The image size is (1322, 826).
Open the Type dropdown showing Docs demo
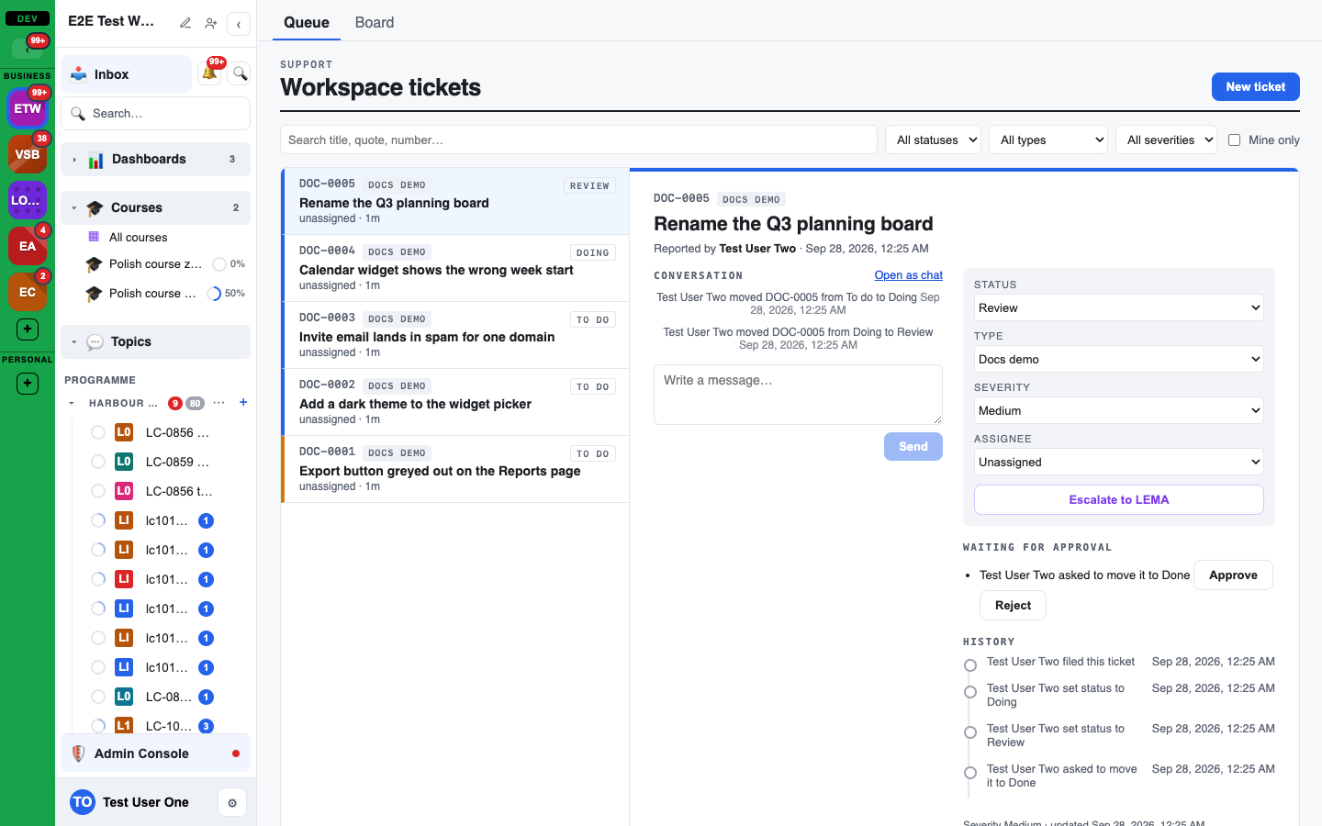[x=1118, y=359]
